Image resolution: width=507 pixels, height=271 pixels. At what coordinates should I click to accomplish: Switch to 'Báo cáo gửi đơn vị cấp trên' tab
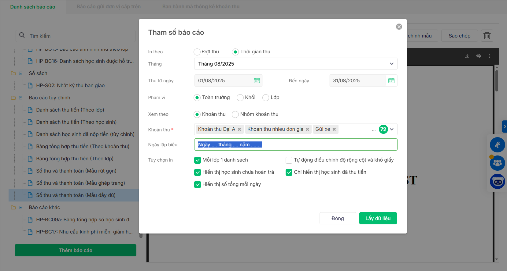coord(109,7)
